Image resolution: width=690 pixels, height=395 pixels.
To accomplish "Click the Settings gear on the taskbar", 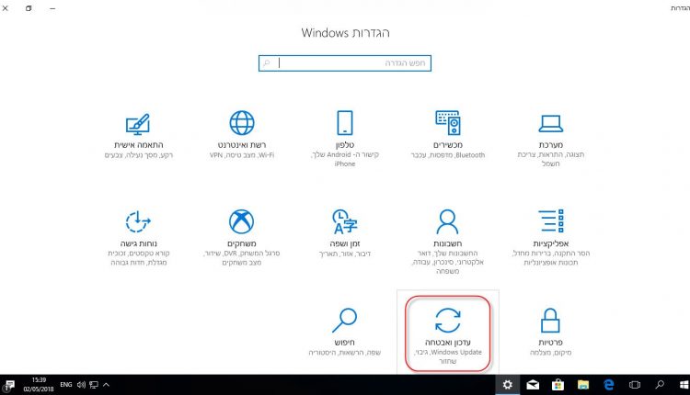I will [507, 385].
